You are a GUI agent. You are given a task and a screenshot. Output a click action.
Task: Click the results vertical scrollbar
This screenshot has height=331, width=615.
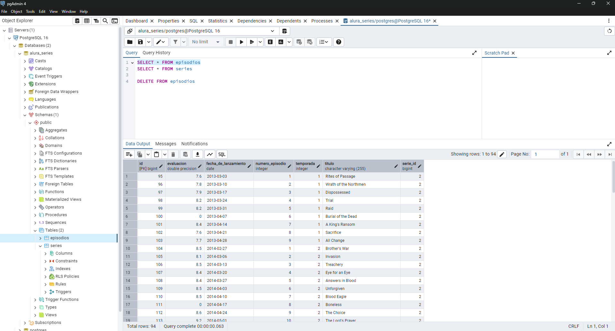click(613, 176)
